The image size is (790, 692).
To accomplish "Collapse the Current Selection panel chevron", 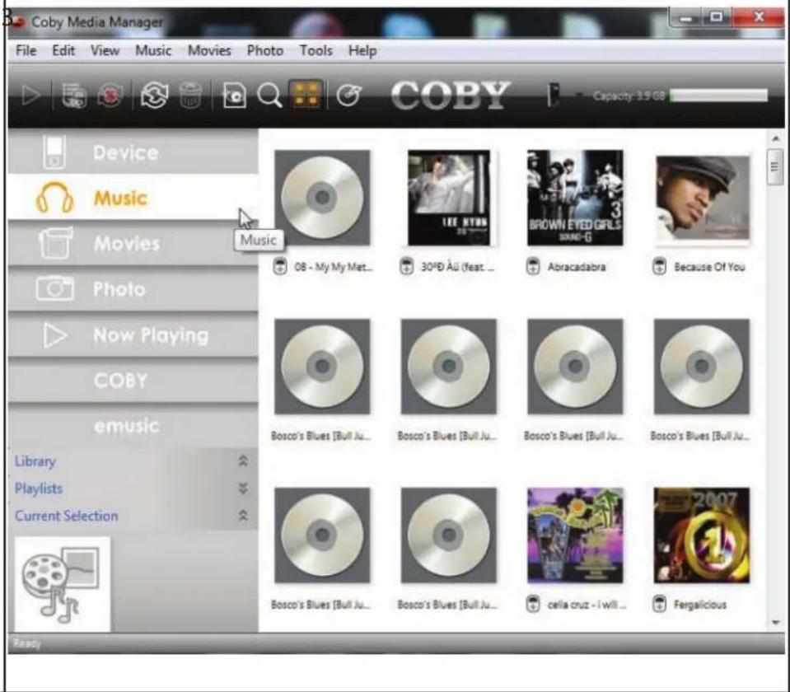I will tap(243, 515).
